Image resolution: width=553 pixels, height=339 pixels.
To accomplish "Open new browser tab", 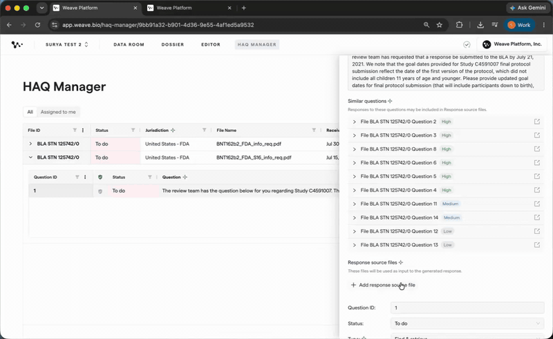I will 244,8.
